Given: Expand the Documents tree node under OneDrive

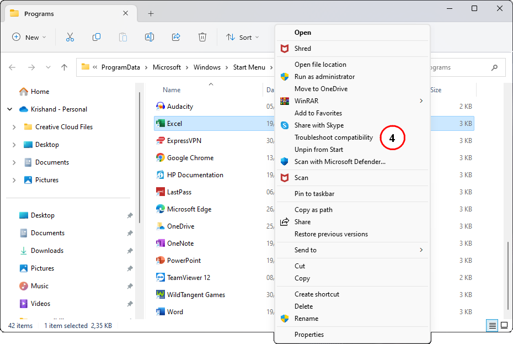Looking at the screenshot, I should click(14, 162).
